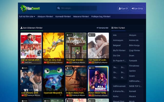Click the search magnifier icon
The height and width of the screenshot is (102, 164).
click(59, 8)
